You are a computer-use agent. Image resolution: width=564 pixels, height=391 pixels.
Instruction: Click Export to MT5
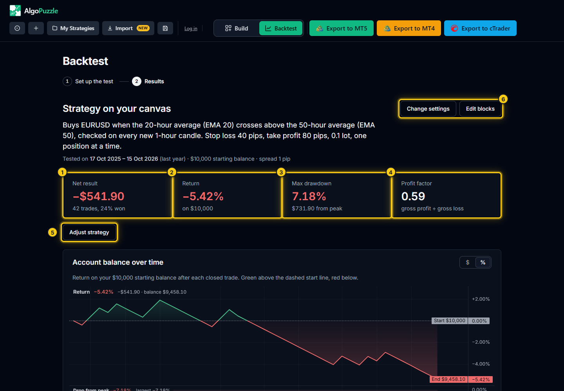pos(342,28)
